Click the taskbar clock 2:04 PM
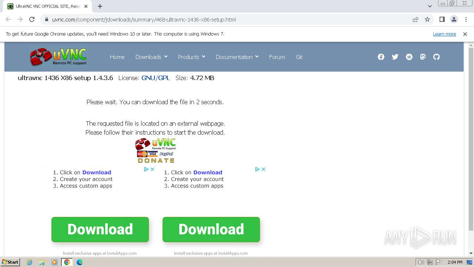 coord(455,262)
